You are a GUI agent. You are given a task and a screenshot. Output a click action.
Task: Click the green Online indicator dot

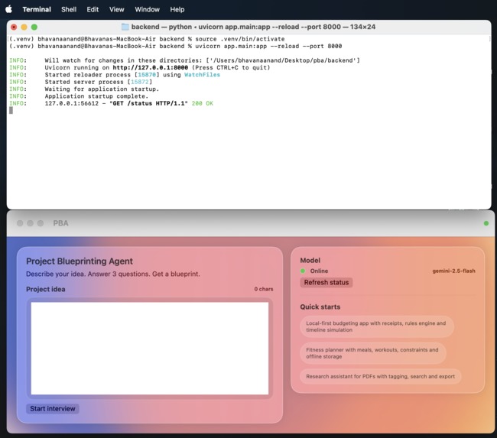pos(303,271)
